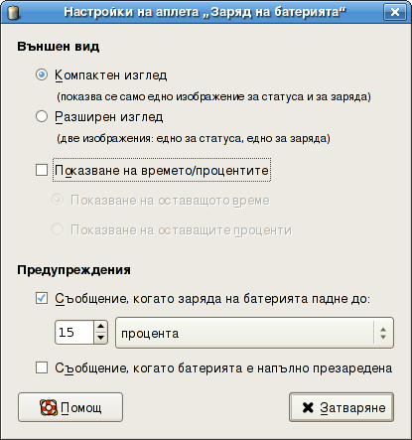
Task: Close the dialog with title bar X
Action: (x=395, y=12)
